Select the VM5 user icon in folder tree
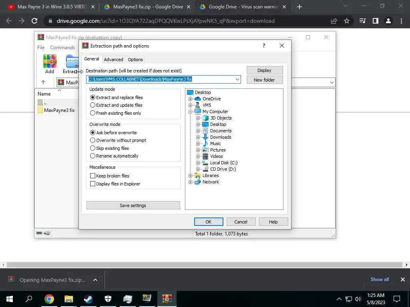The image size is (410, 307). click(197, 105)
